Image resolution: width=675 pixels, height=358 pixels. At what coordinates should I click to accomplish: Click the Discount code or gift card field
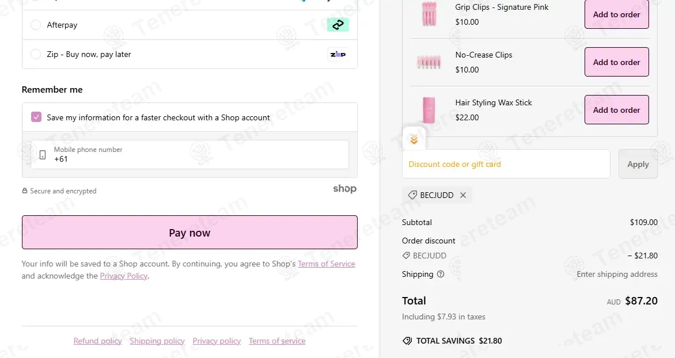pos(506,164)
